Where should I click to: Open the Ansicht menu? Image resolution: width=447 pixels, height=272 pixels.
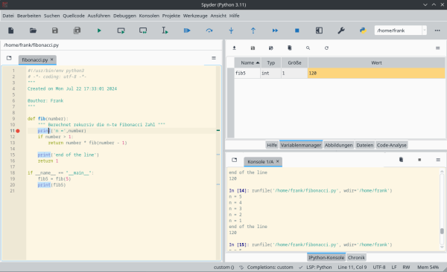(x=218, y=16)
